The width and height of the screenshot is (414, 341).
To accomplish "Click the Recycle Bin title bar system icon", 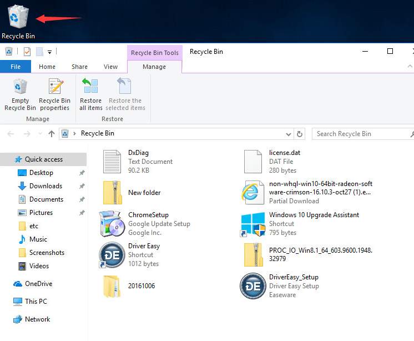I will point(9,51).
